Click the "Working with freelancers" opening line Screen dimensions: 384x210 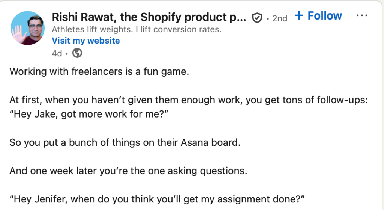click(x=99, y=71)
